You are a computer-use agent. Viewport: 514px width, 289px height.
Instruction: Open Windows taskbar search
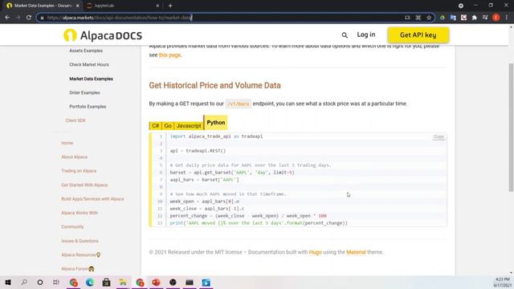coord(24,282)
